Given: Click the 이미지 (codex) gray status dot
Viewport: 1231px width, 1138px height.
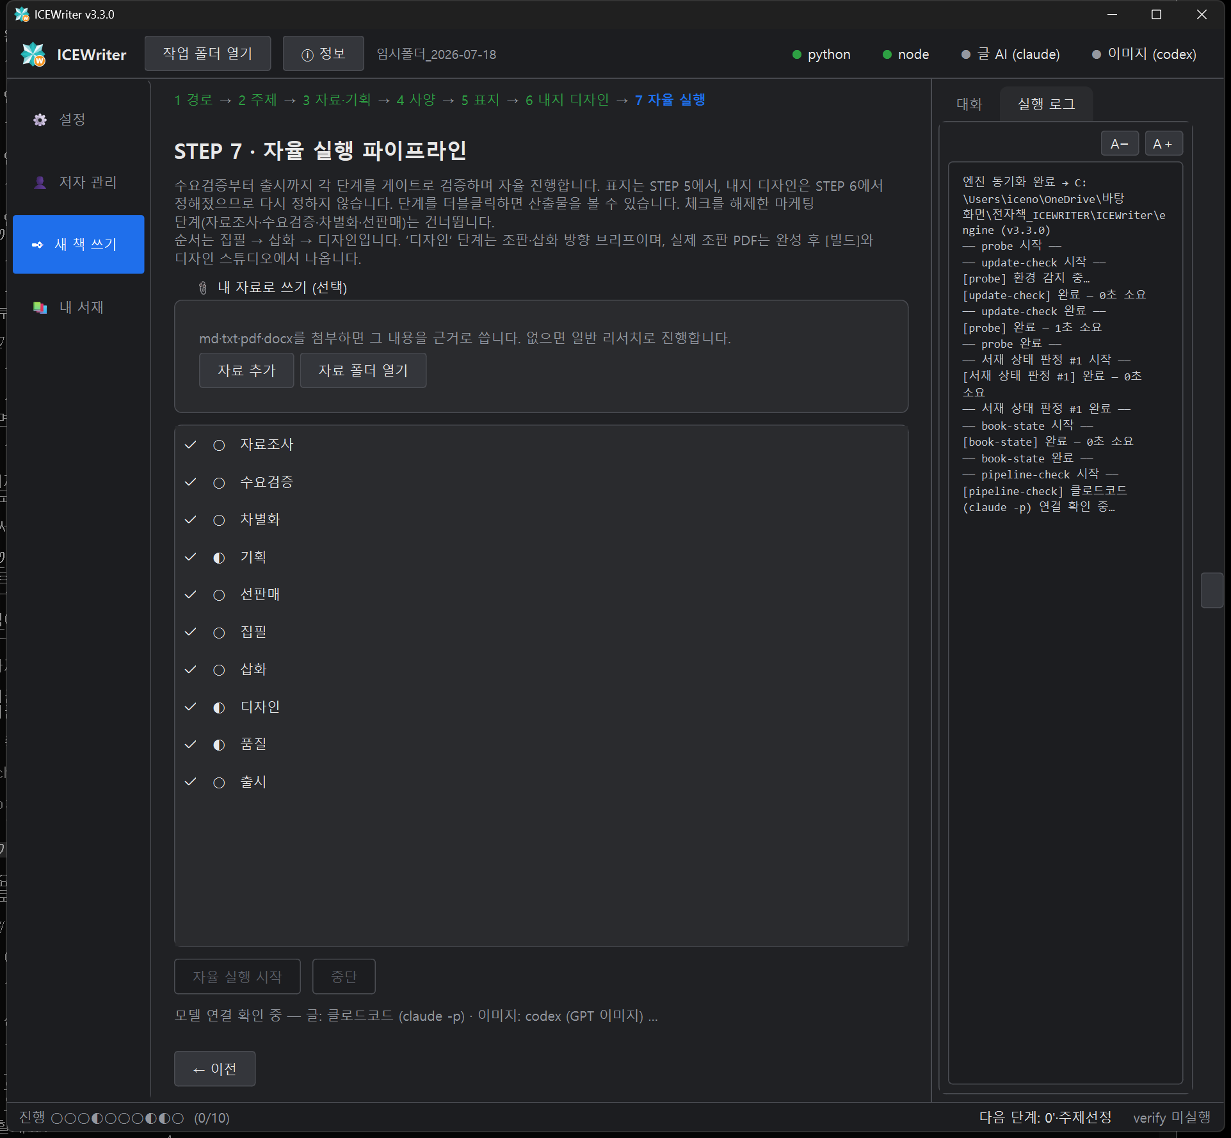Looking at the screenshot, I should [x=1097, y=54].
